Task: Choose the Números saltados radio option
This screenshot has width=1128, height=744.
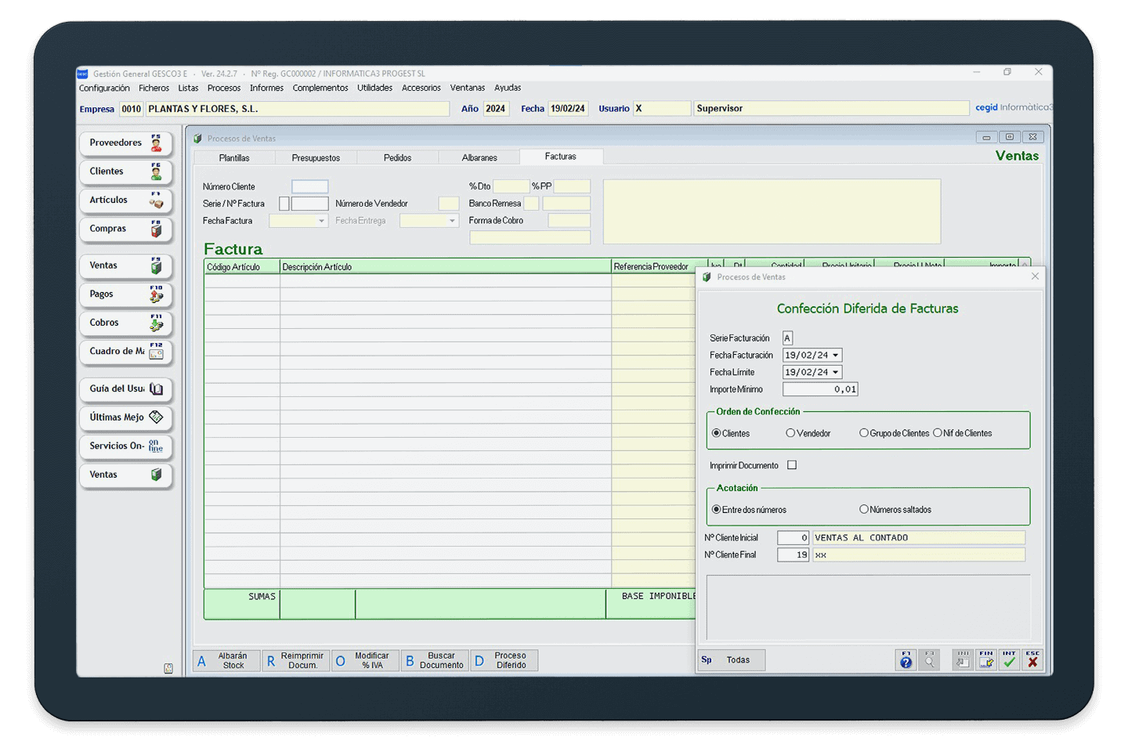Action: 864,509
